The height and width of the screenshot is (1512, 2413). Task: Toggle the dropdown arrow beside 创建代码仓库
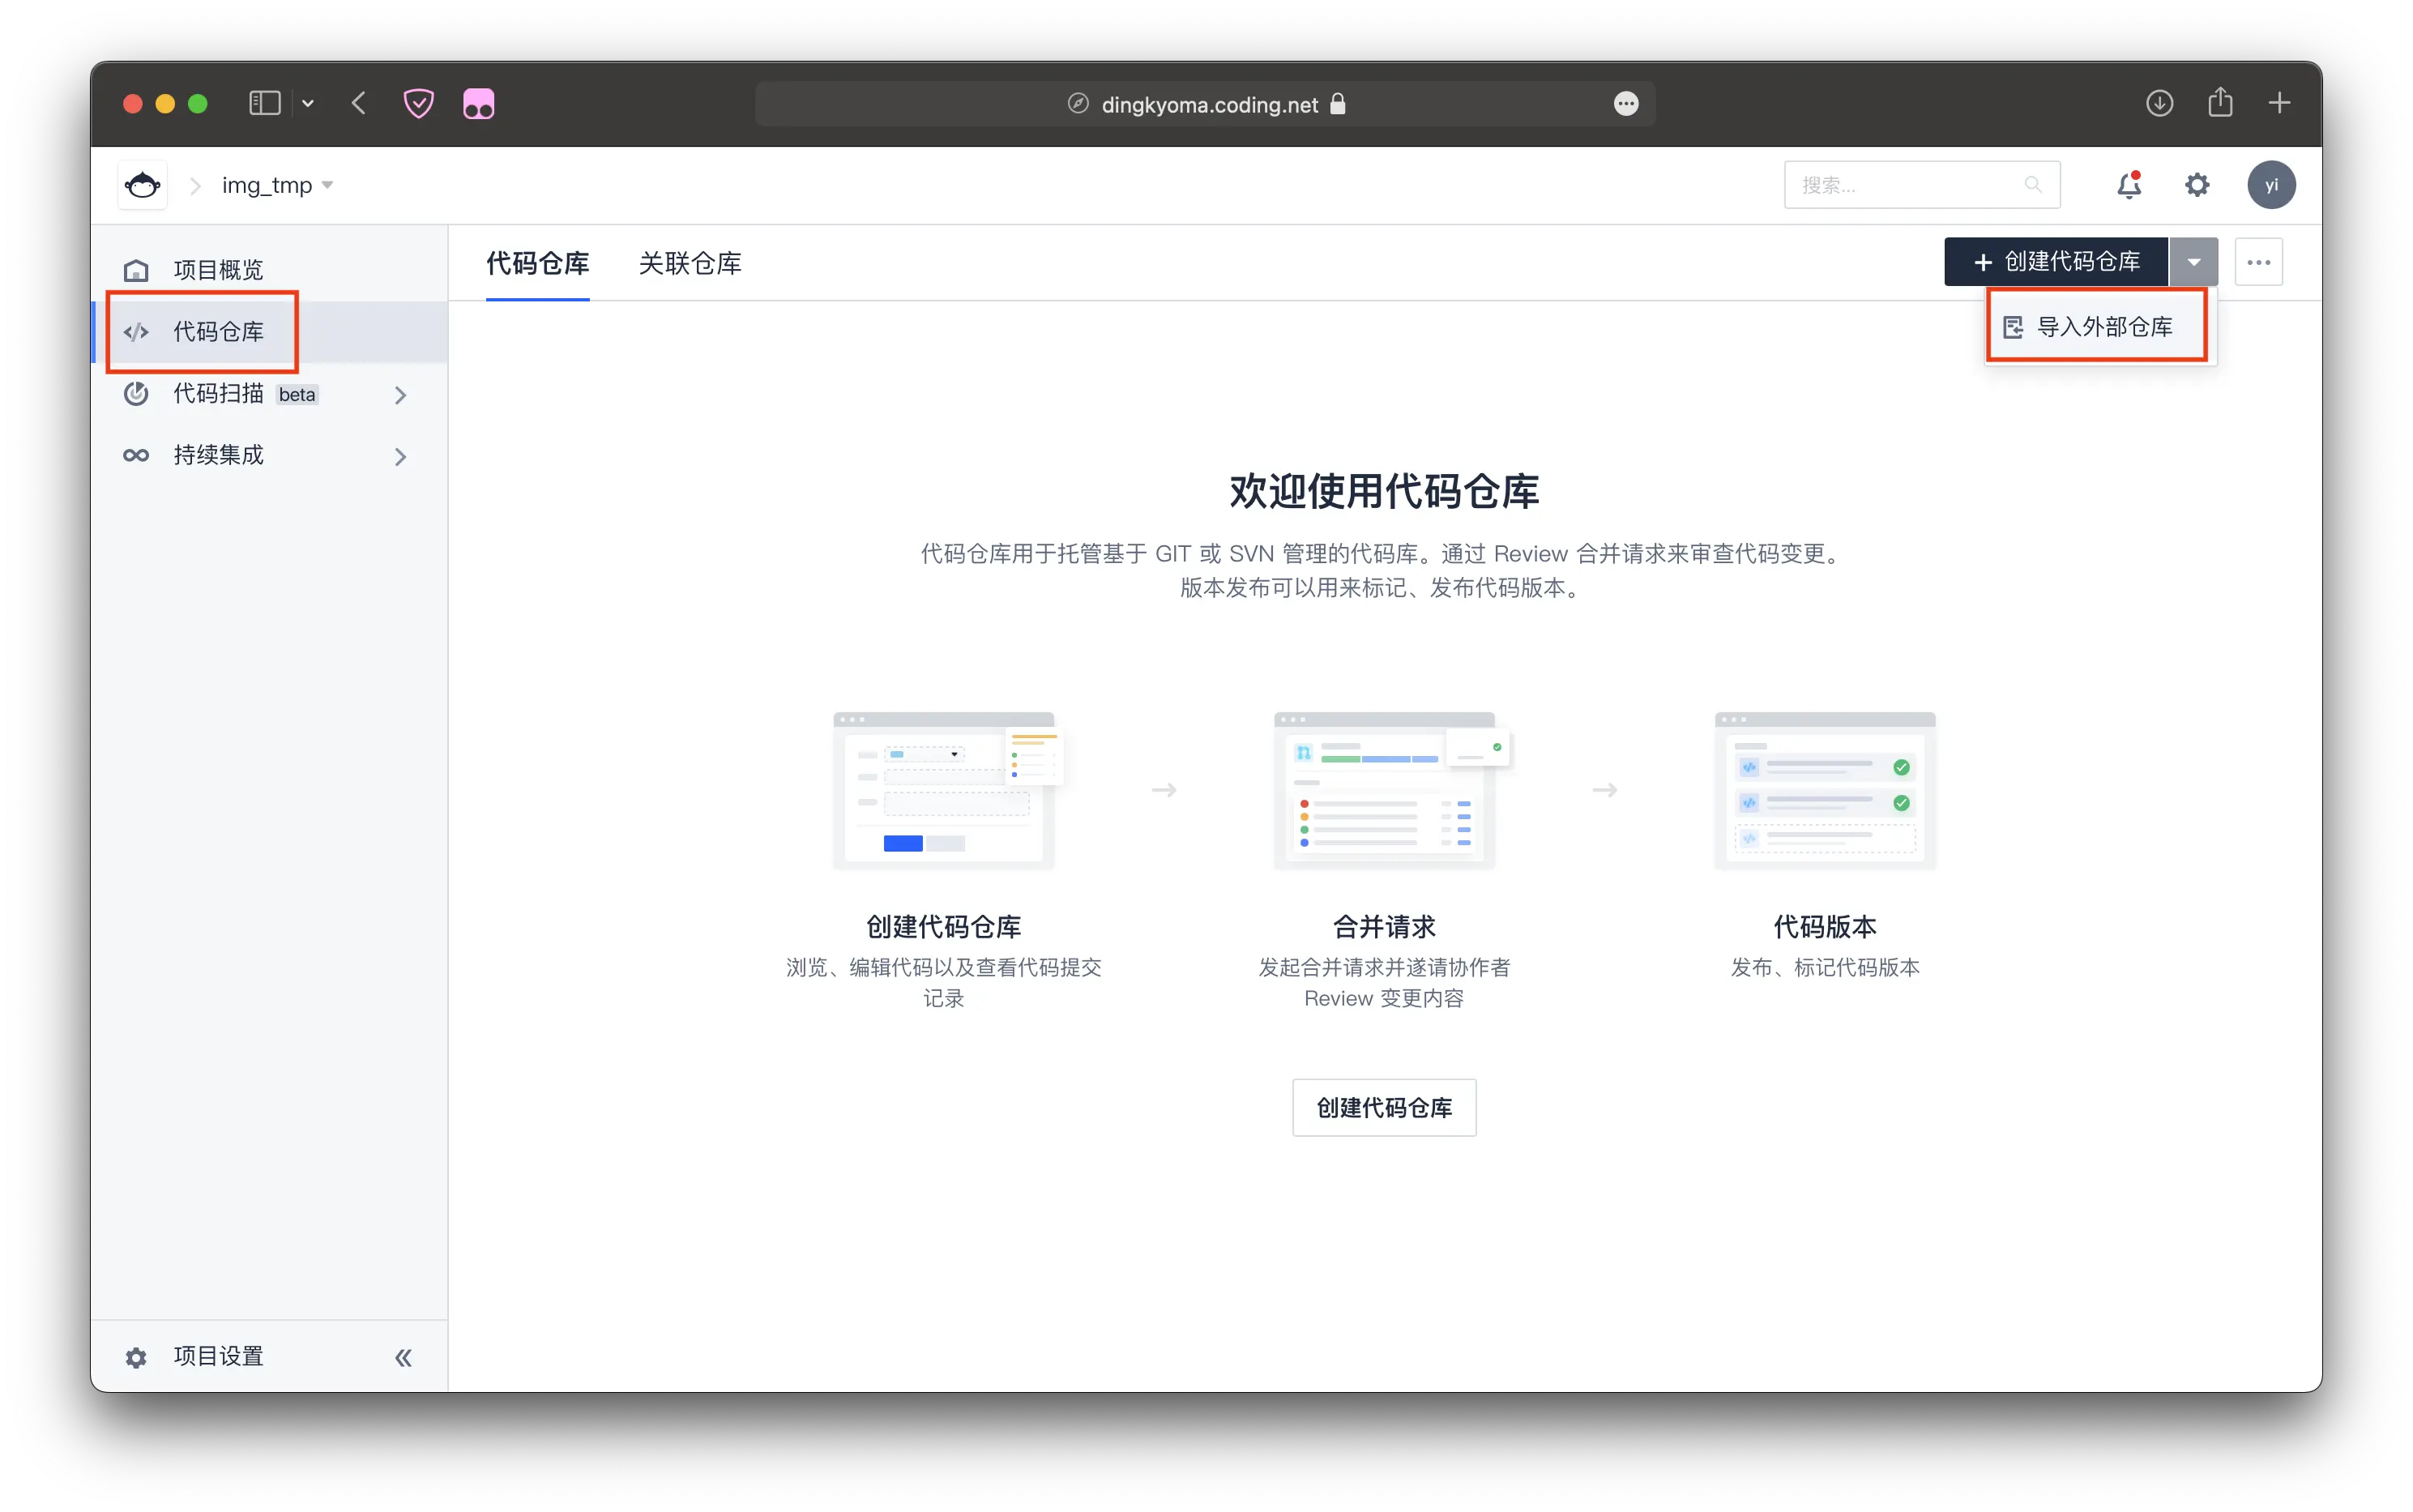[x=2193, y=262]
